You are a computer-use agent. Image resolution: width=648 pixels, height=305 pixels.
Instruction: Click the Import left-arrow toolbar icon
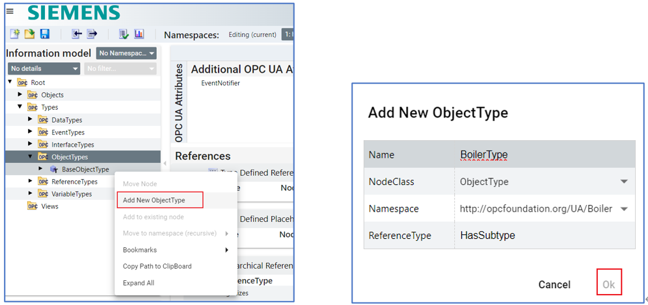(77, 34)
